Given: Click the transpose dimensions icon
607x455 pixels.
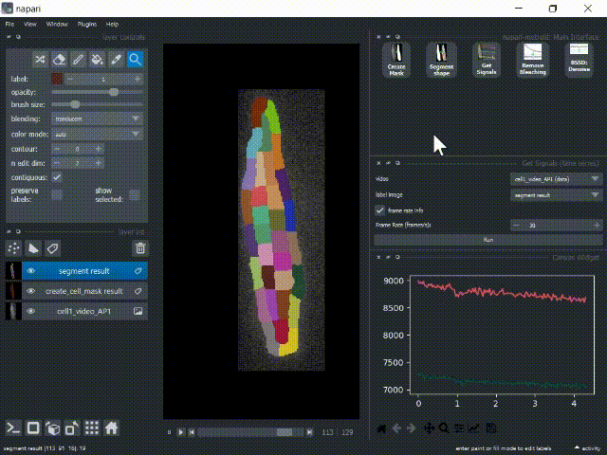Looking at the screenshot, I should [x=72, y=428].
